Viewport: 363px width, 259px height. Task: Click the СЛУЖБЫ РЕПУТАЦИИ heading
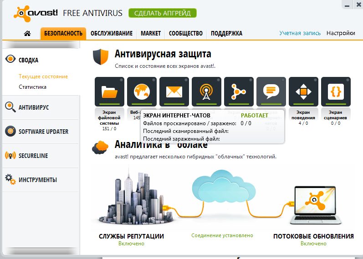131,236
